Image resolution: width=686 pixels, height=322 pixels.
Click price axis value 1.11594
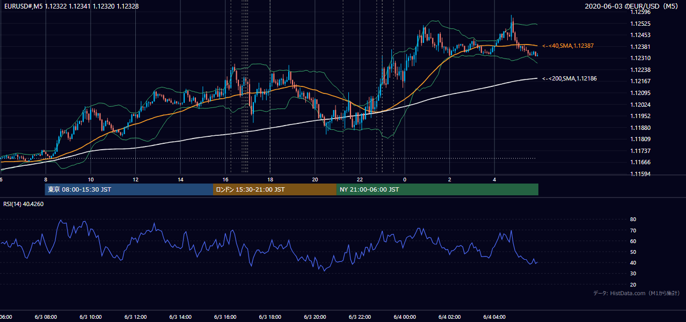tap(641, 174)
